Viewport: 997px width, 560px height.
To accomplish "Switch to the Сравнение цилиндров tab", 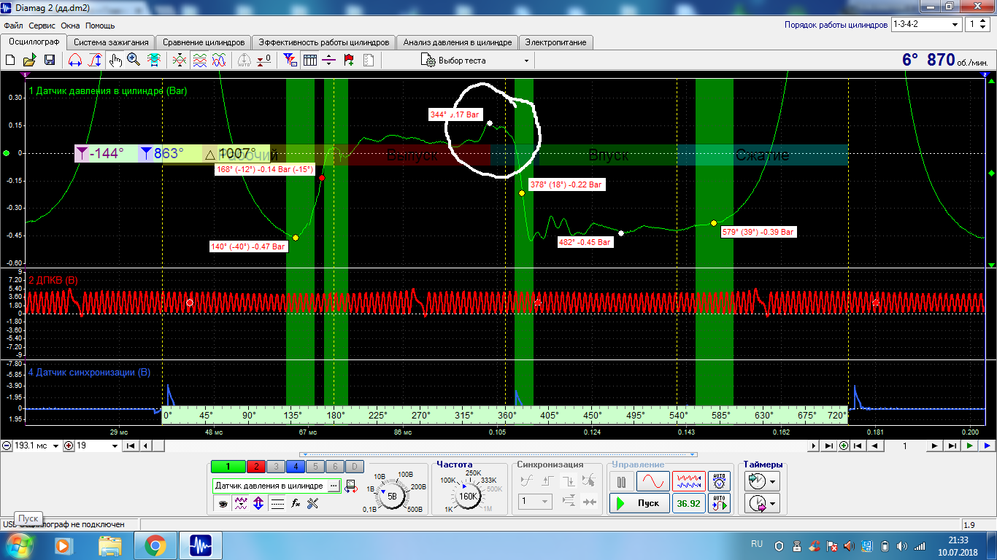I will click(x=204, y=42).
